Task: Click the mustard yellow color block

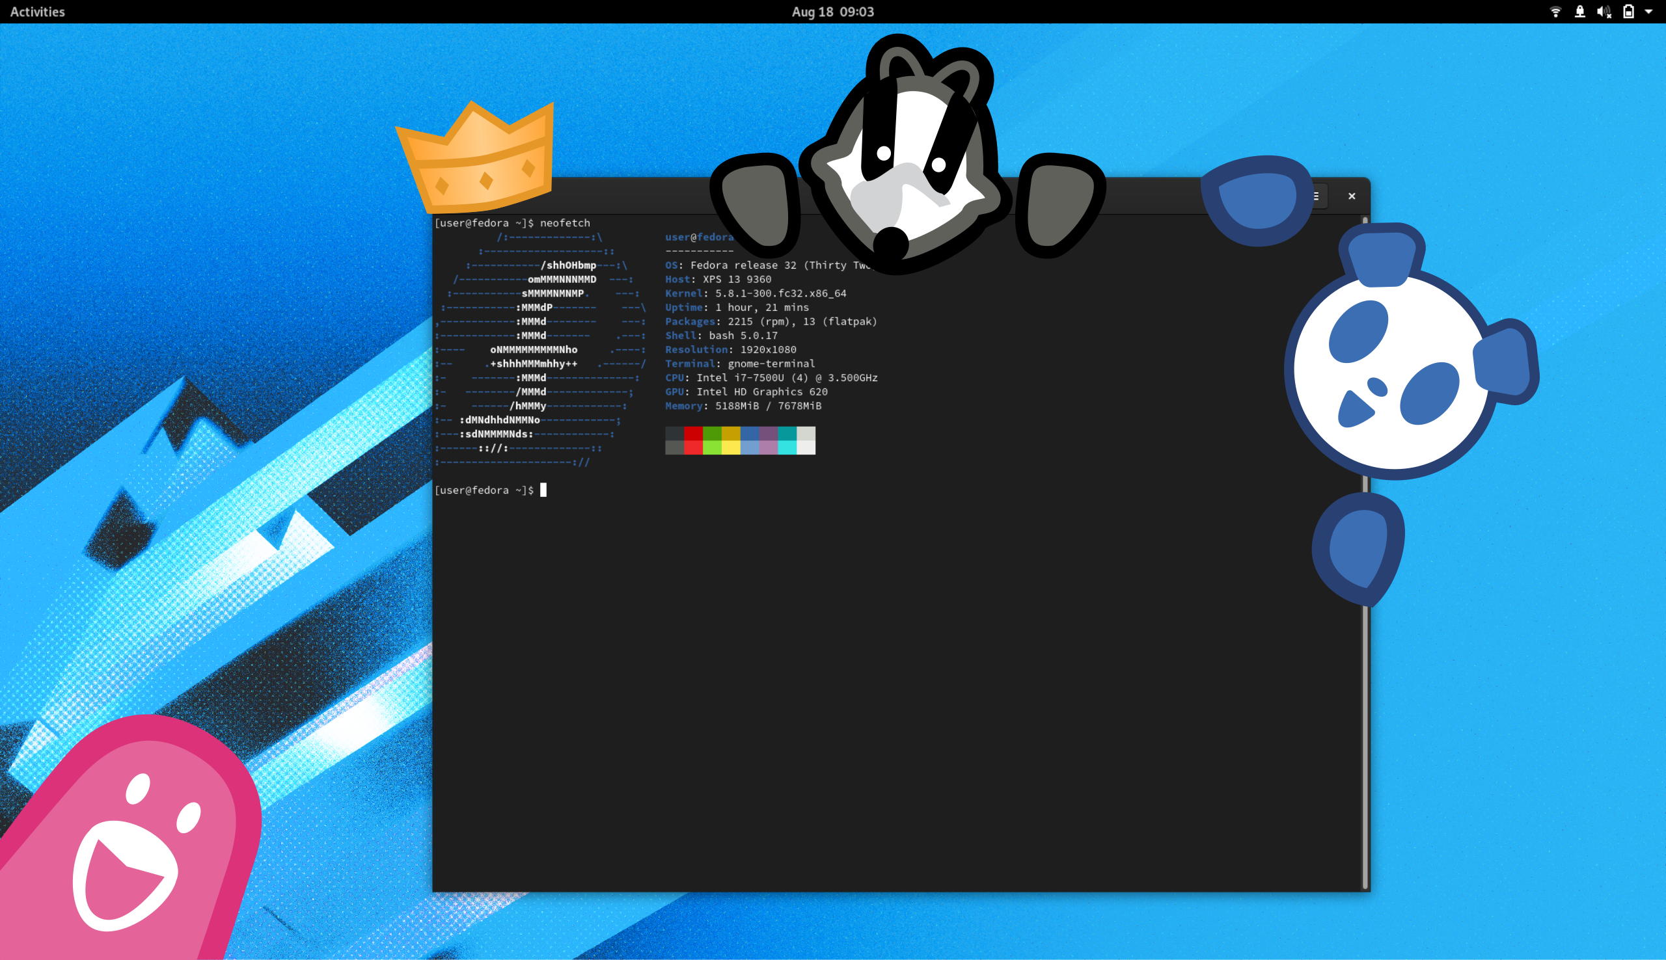Action: point(731,433)
